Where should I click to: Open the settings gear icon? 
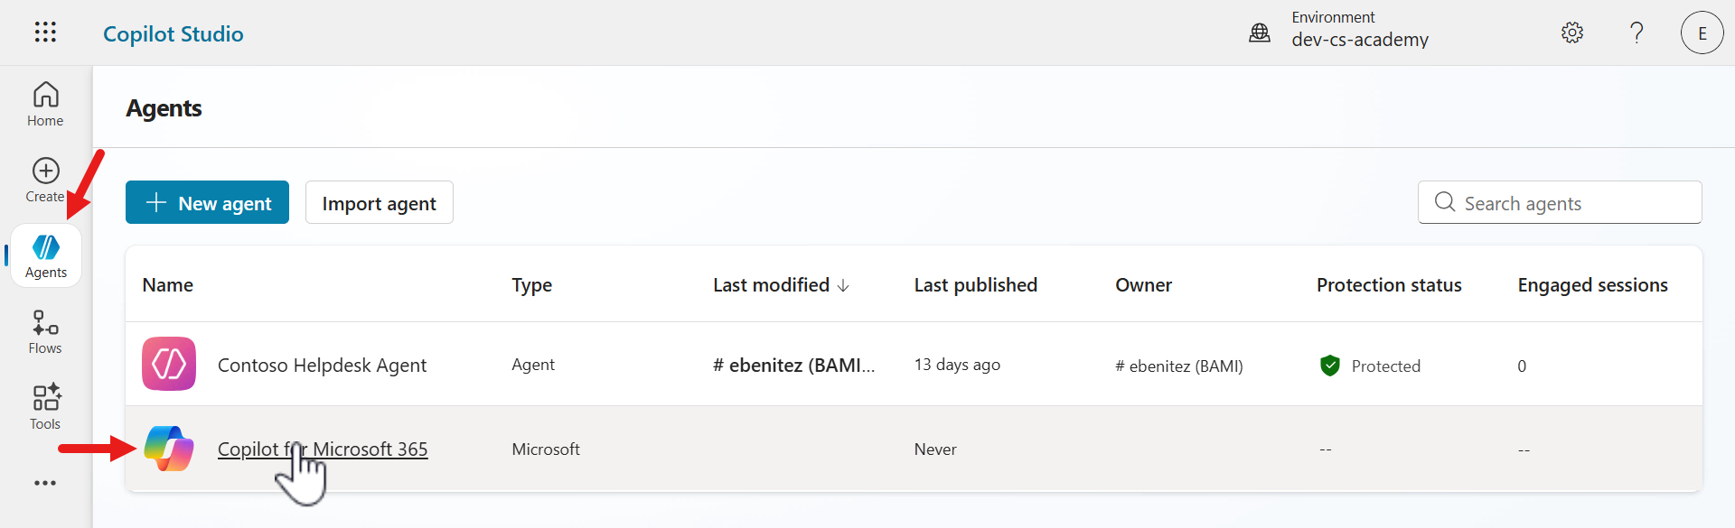click(x=1572, y=32)
